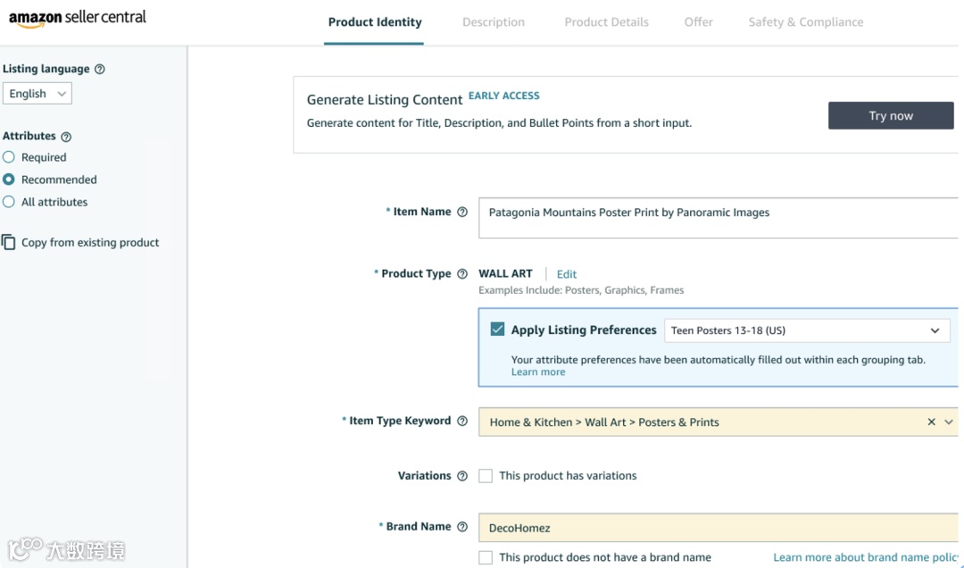The height and width of the screenshot is (568, 964).
Task: Click the Brand Name help icon
Action: (x=462, y=527)
